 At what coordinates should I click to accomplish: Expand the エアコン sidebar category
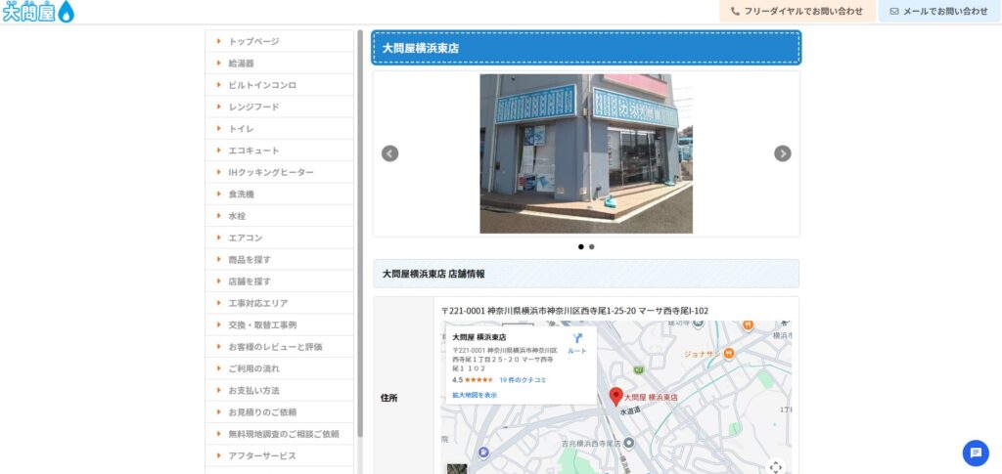245,237
